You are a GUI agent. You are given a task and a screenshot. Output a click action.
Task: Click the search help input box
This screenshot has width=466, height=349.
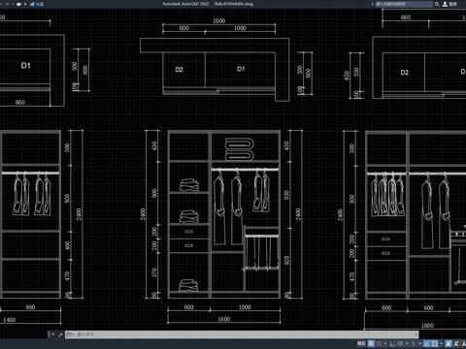[404, 4]
